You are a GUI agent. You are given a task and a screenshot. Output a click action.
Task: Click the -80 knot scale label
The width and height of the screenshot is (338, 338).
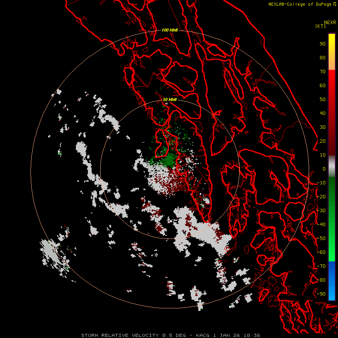coord(321,280)
